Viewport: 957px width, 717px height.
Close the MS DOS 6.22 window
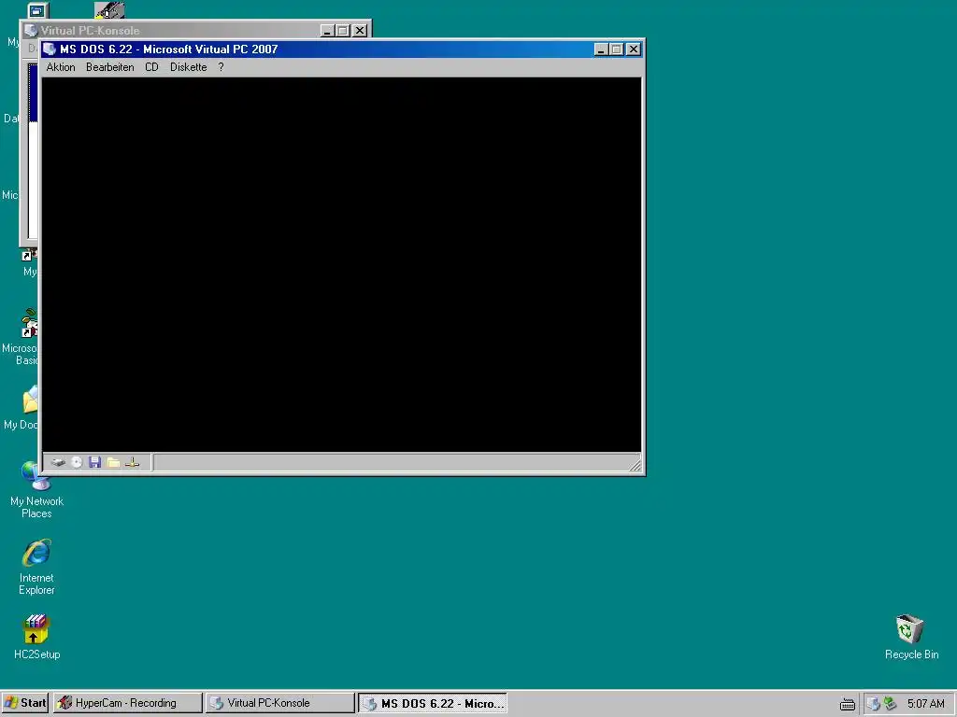(634, 49)
